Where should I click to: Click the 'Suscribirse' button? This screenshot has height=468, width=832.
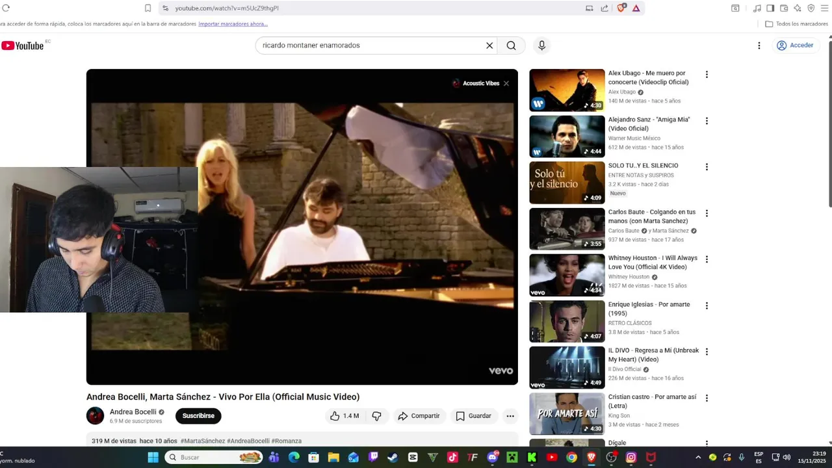coord(198,416)
